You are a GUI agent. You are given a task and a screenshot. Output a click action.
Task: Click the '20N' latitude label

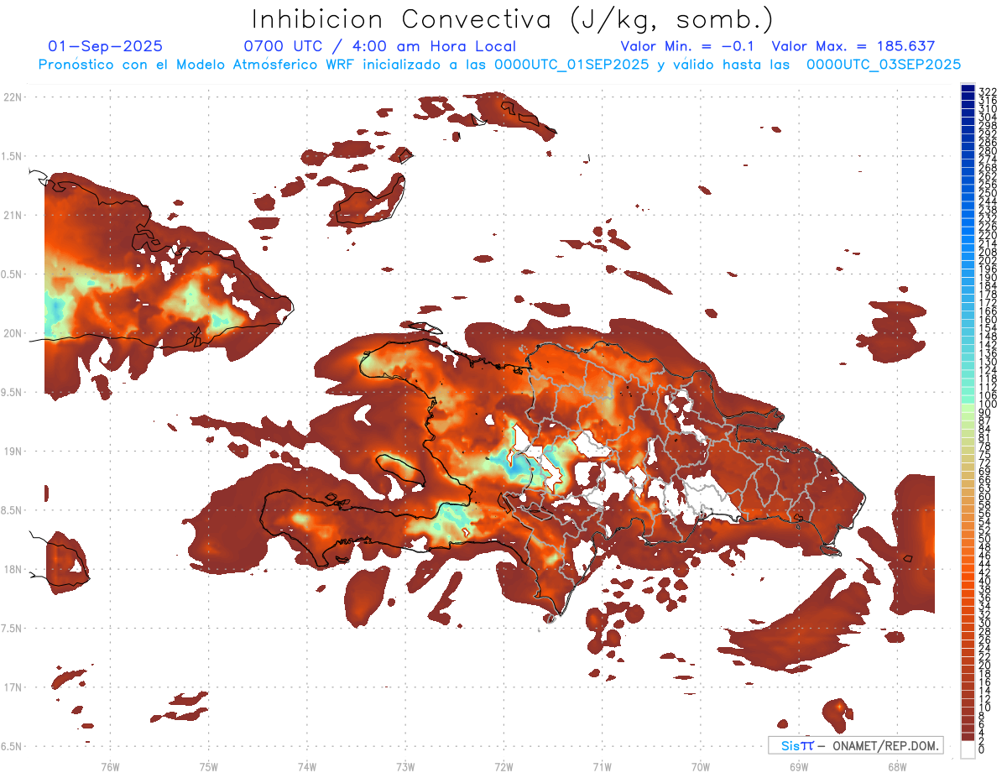pyautogui.click(x=13, y=333)
